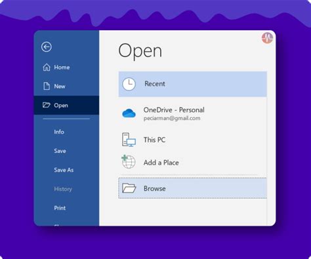
Task: Select OneDrive - Personal location
Action: point(193,113)
